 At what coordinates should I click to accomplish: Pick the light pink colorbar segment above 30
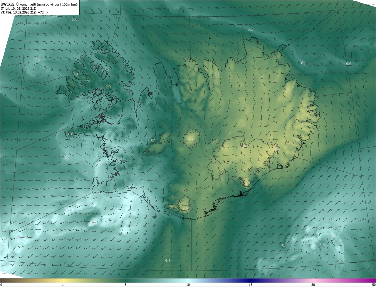pos(313,280)
